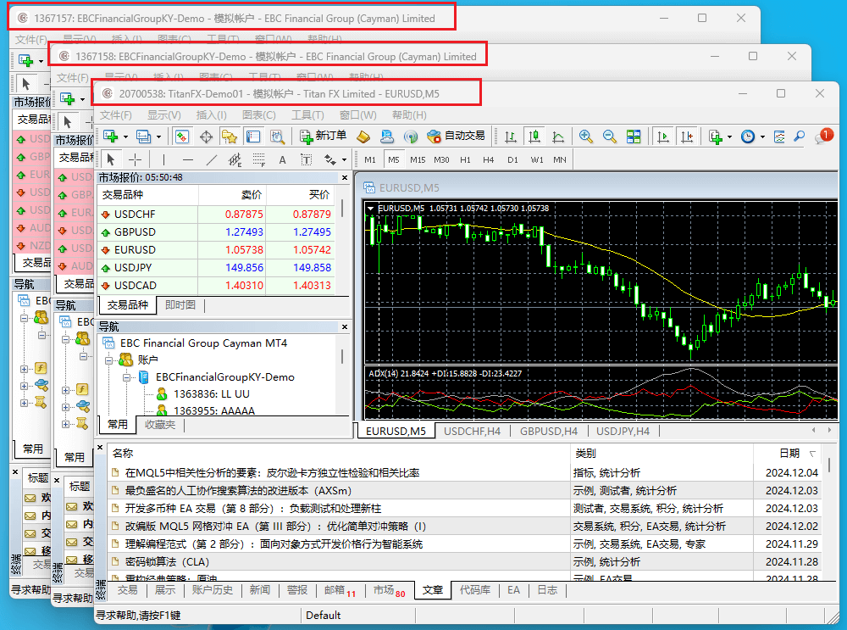Open 图表(C) menu in TitanFX window
Viewport: 847px width, 630px height.
coord(258,115)
